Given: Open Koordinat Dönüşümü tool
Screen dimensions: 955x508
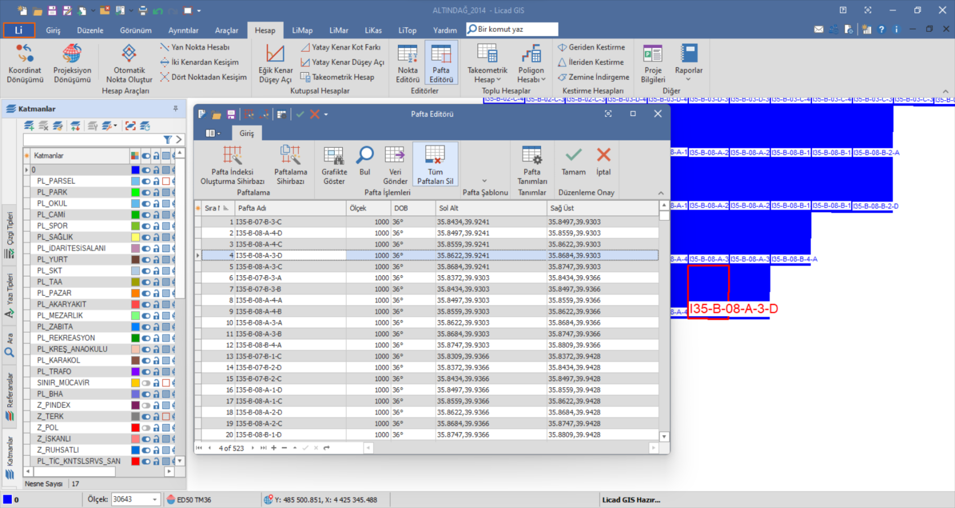Looking at the screenshot, I should pos(25,63).
